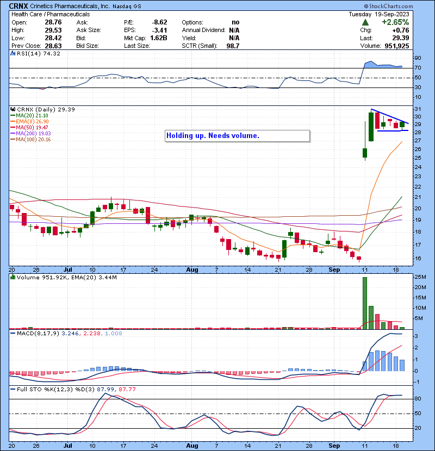Click the SCTR (Small) value 98.7
435x451 pixels.
coord(233,46)
